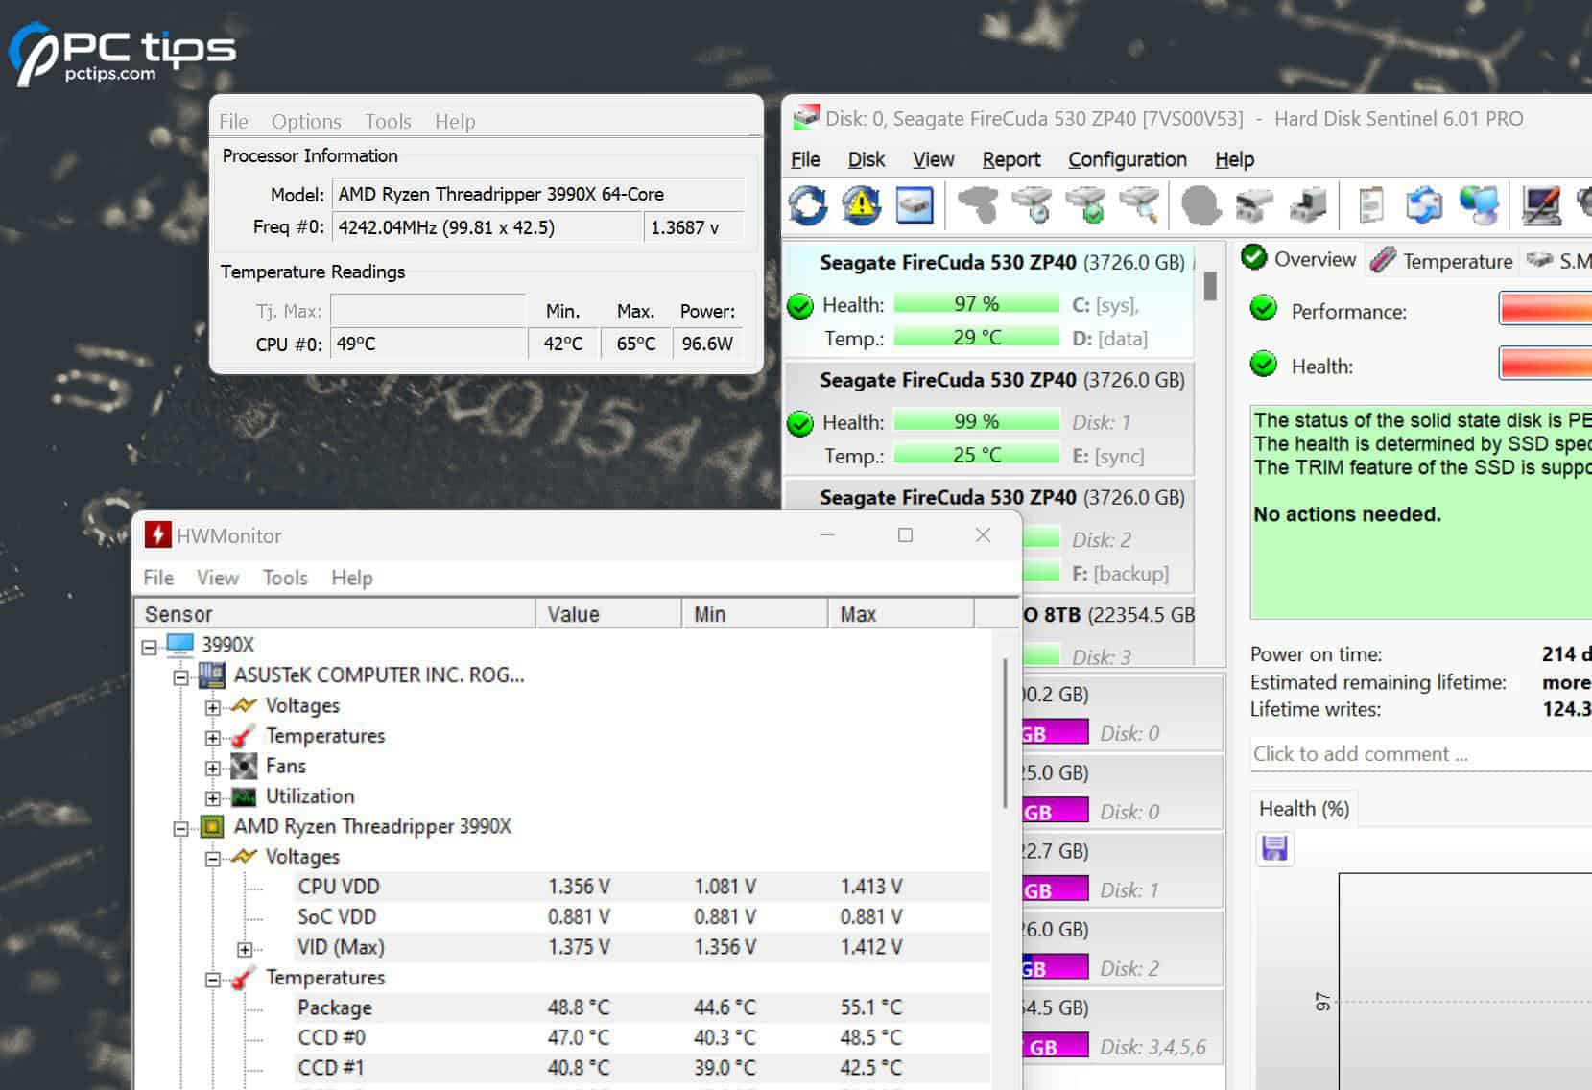Collapse Voltages under AMD Ryzen Threadripper 3990X
This screenshot has width=1592, height=1090.
[x=212, y=856]
